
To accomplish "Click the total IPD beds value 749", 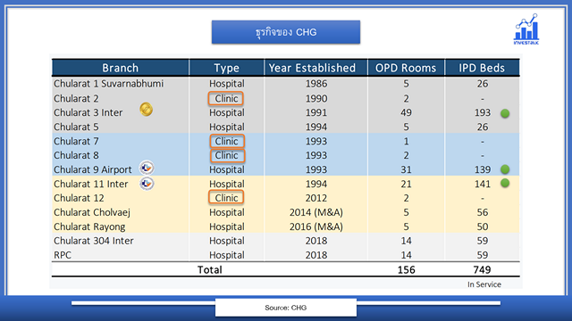I will point(482,269).
